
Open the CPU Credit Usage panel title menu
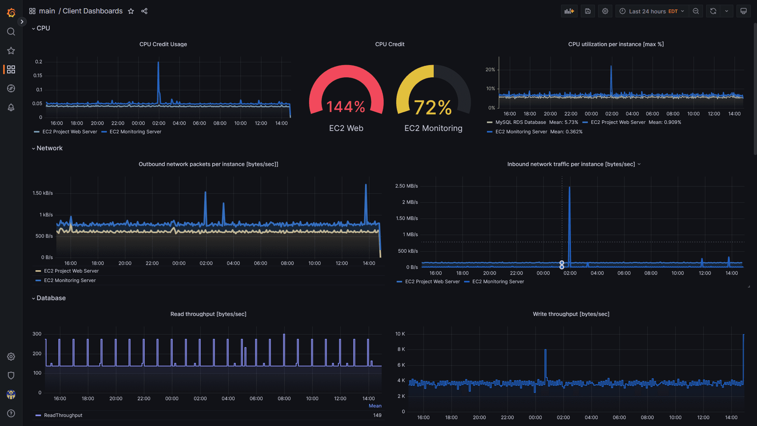point(163,44)
